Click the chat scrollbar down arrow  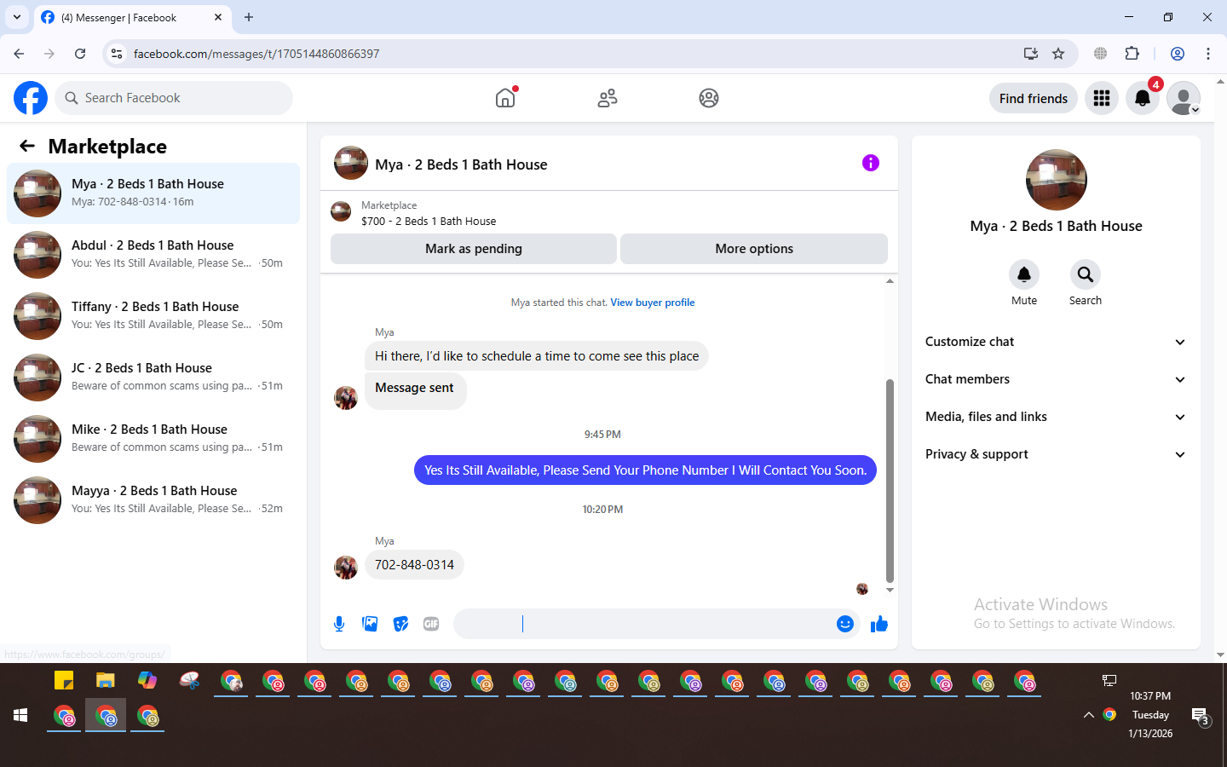tap(890, 590)
